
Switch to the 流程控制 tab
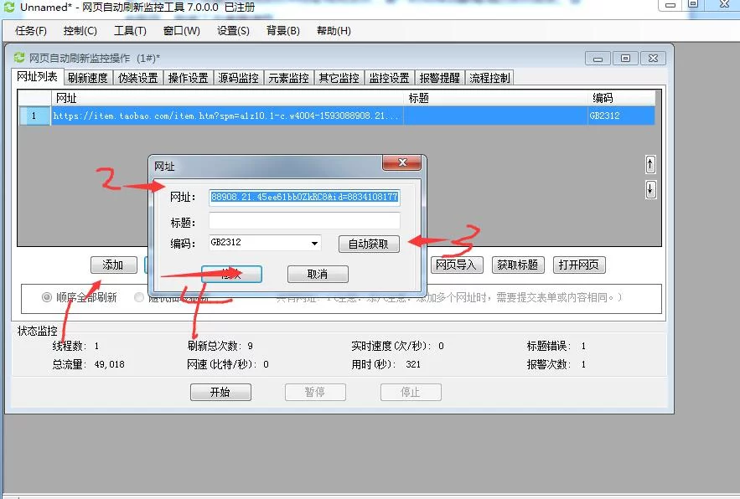click(x=489, y=78)
